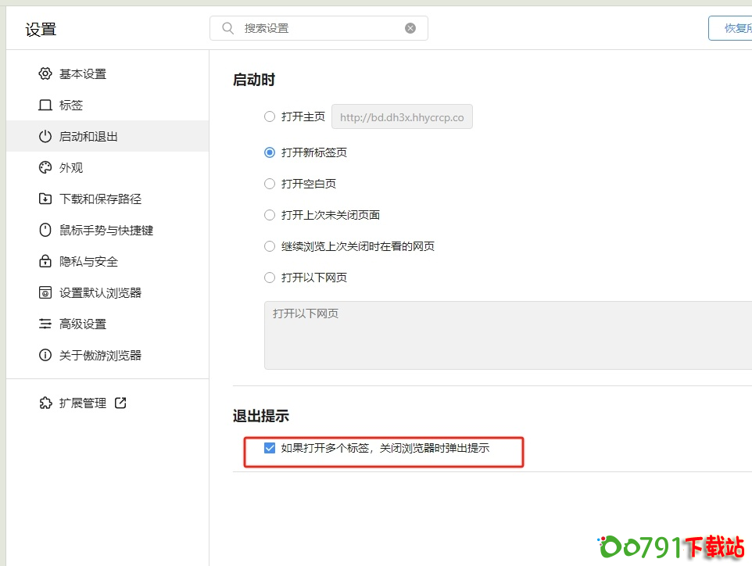Select 继续浏览上次关闭时在看的网页 option

[x=270, y=246]
